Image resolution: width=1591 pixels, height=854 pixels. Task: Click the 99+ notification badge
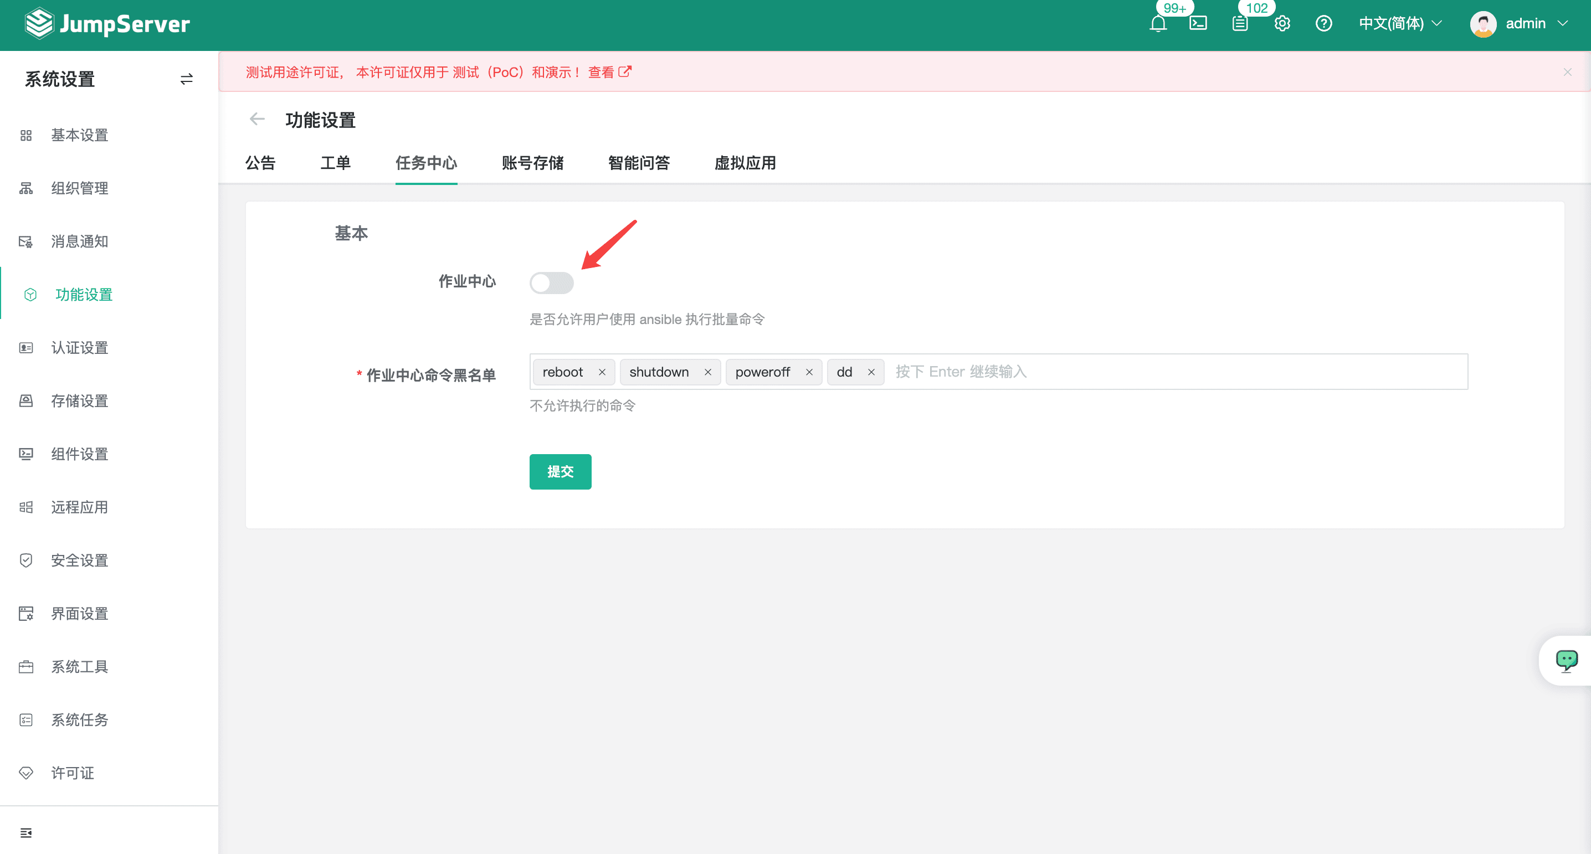[x=1175, y=8]
